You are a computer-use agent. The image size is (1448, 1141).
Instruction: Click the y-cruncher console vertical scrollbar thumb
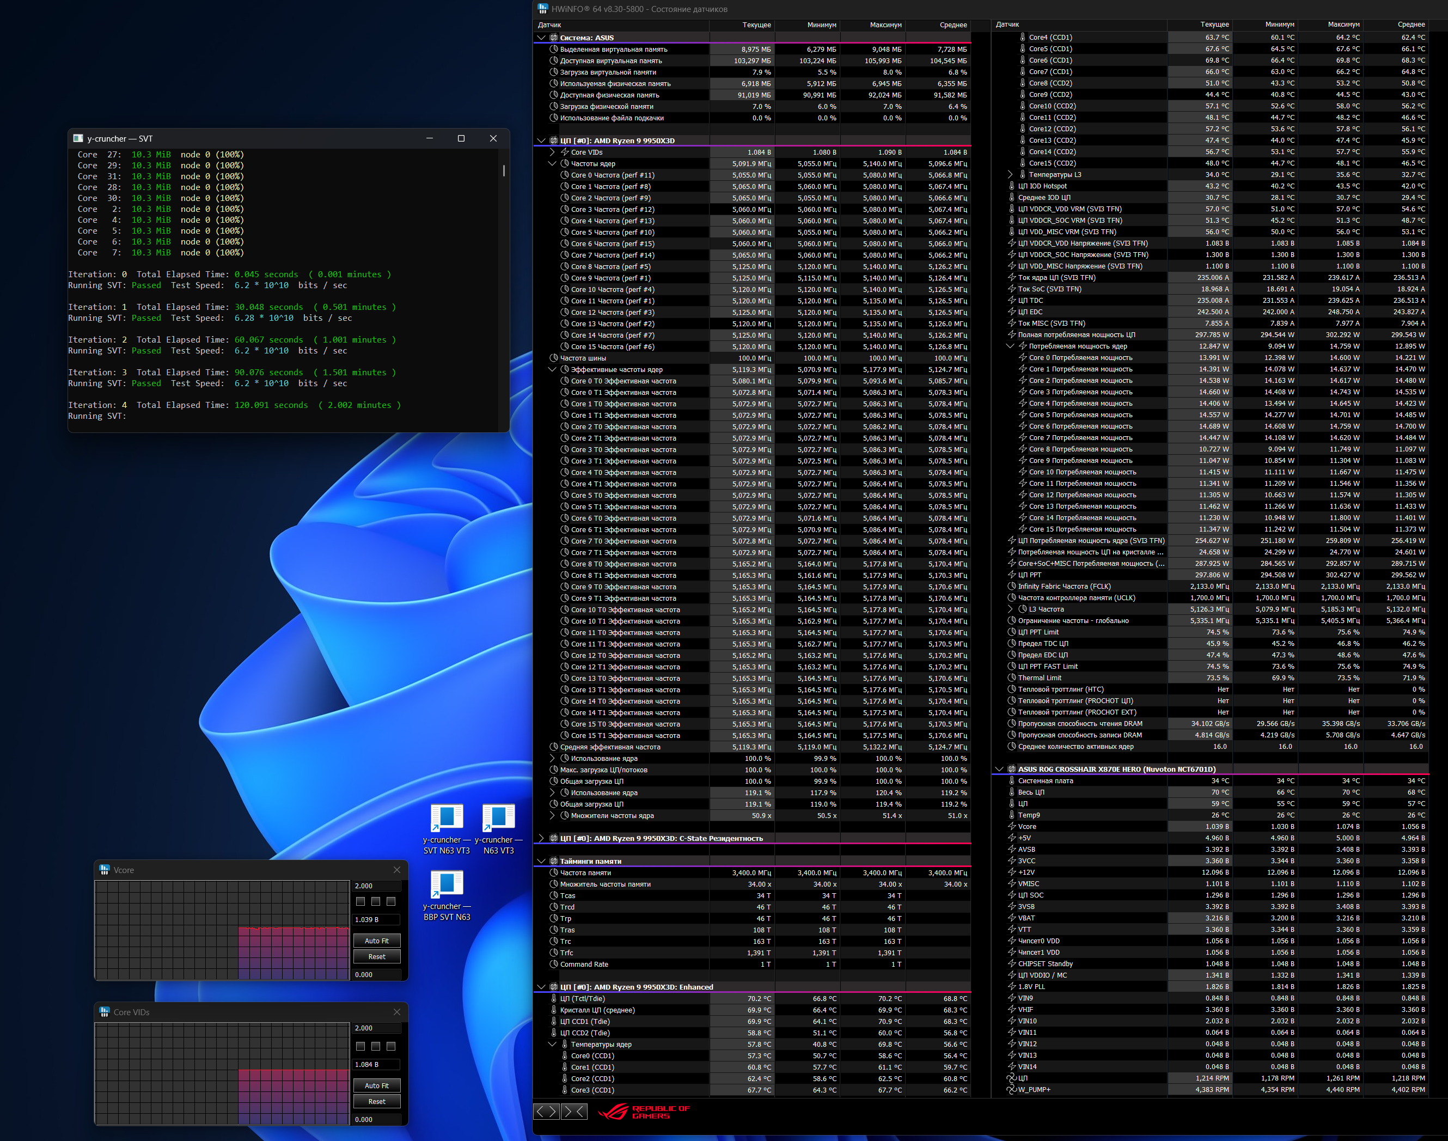click(504, 170)
